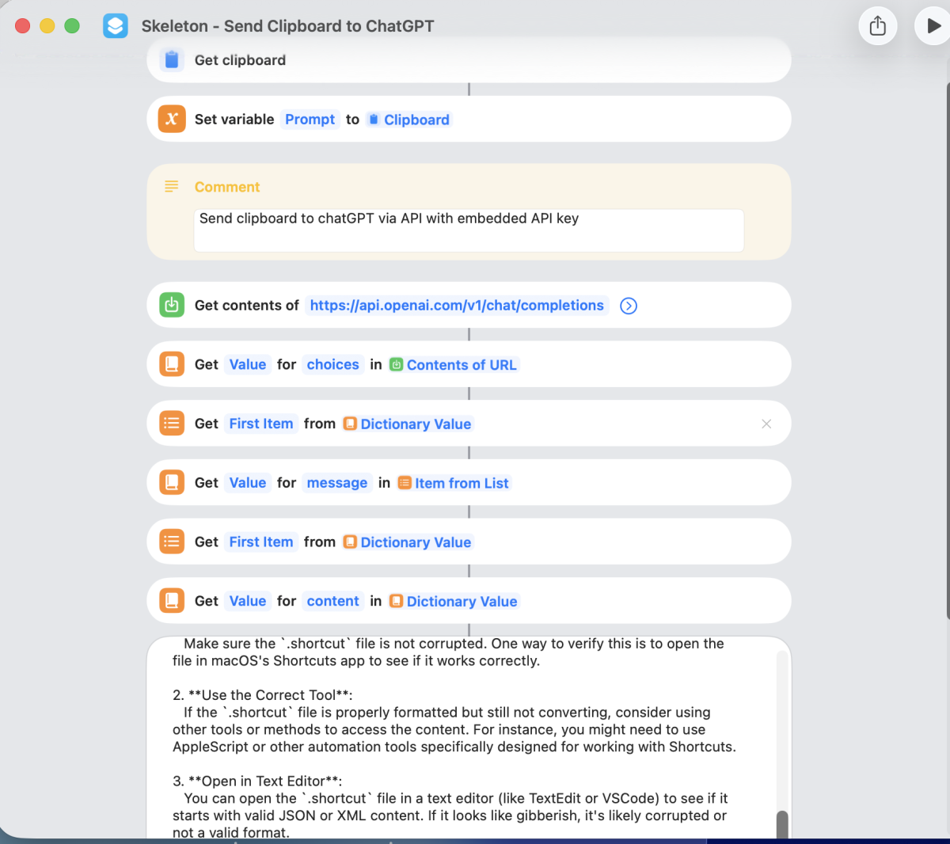Open the Value dropdown in the content action
This screenshot has width=950, height=844.
pos(248,601)
